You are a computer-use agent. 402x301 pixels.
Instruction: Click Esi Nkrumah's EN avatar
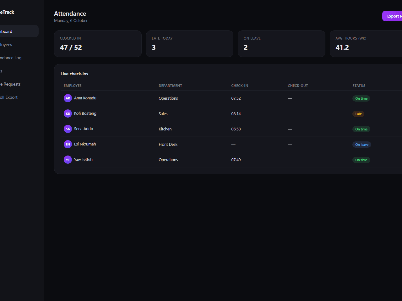[68, 144]
